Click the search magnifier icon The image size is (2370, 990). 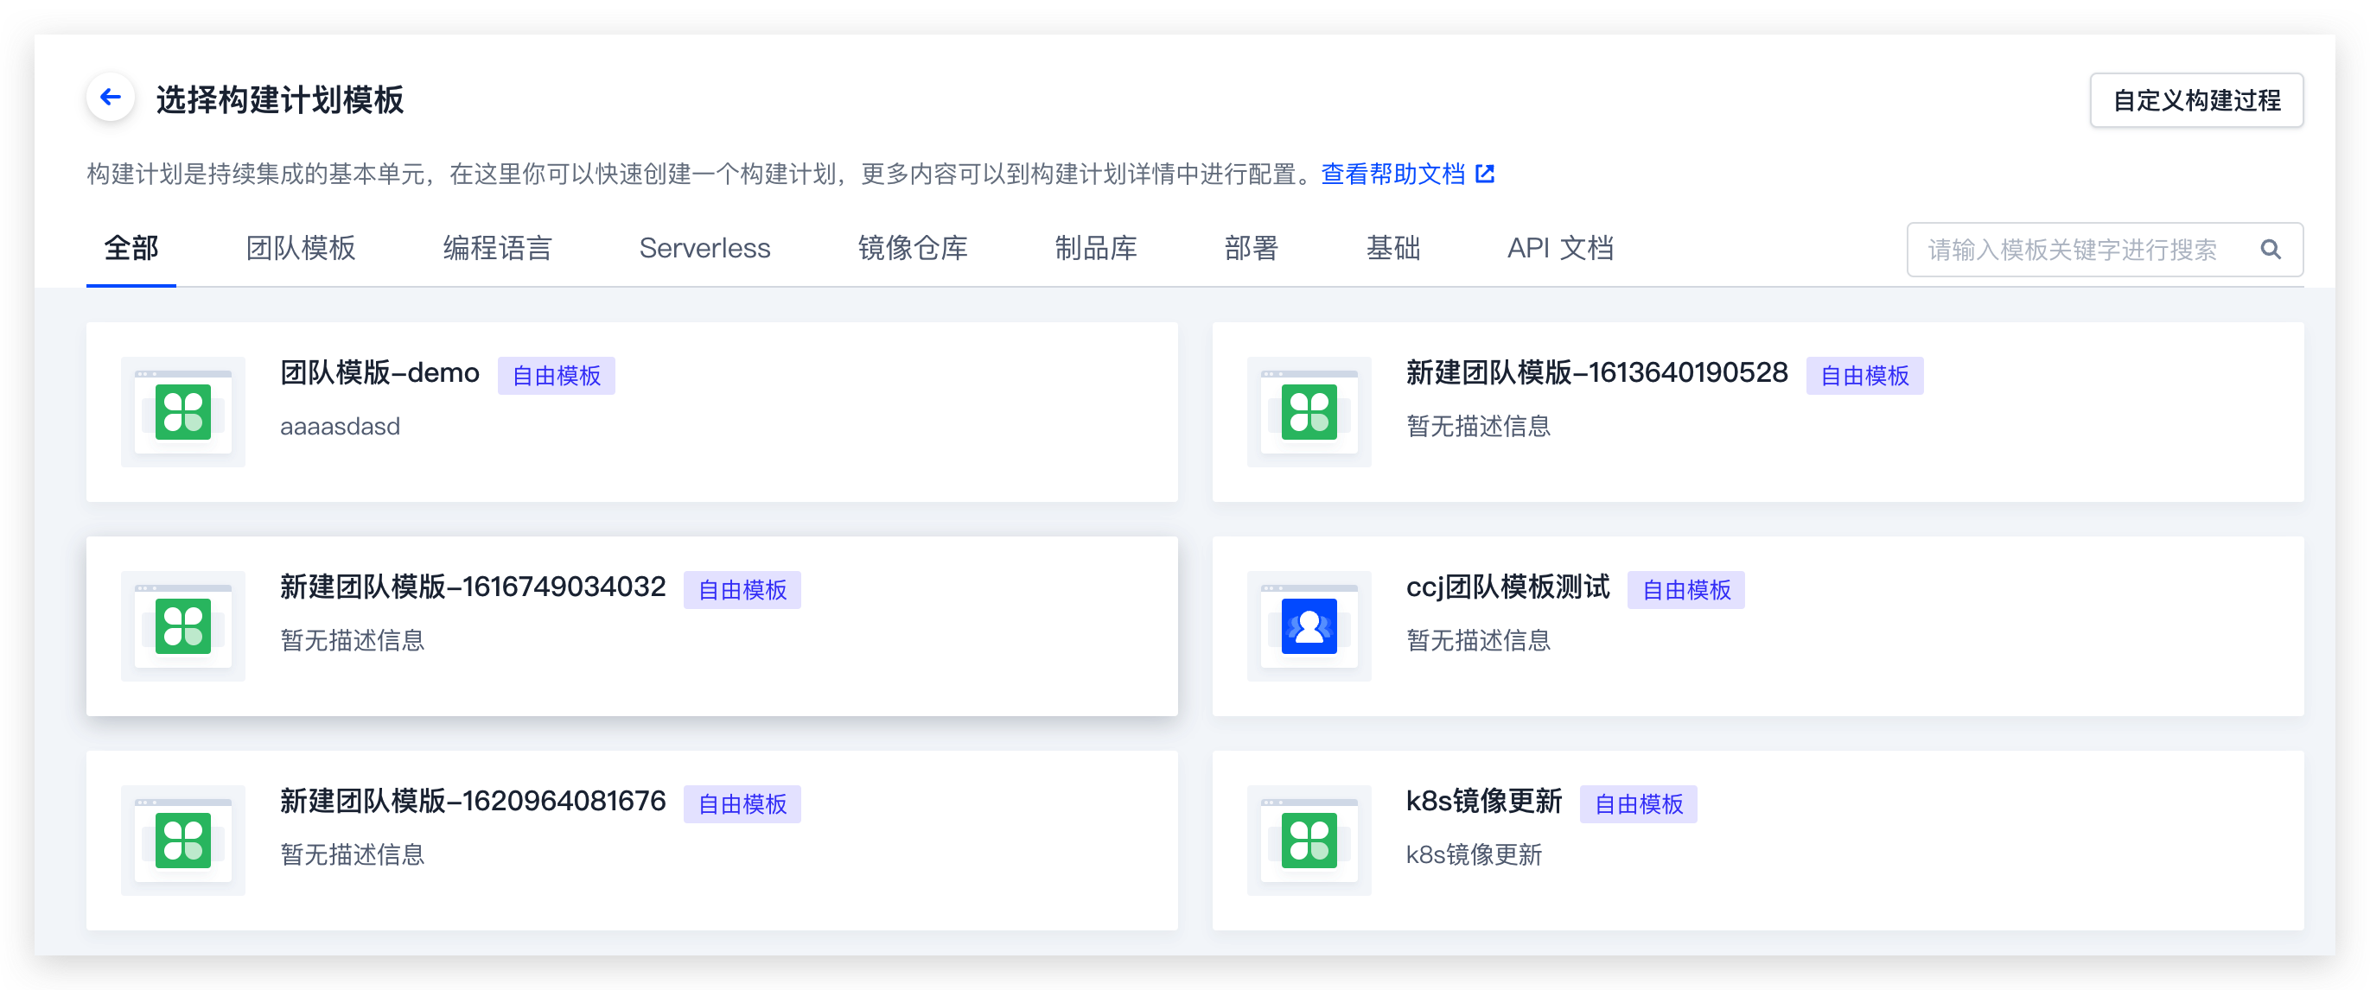point(2270,249)
